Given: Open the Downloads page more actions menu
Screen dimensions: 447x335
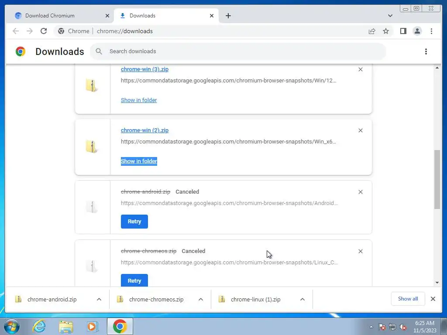Looking at the screenshot, I should coord(426,51).
